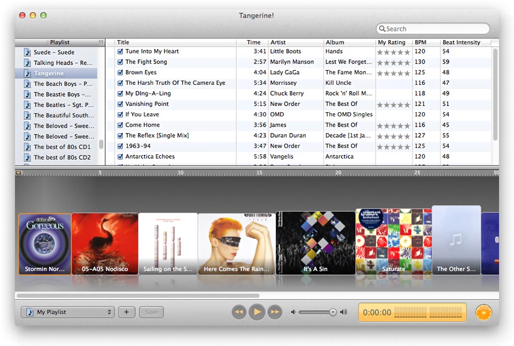
Task: Click the Playlist sidebar header
Action: pos(60,42)
